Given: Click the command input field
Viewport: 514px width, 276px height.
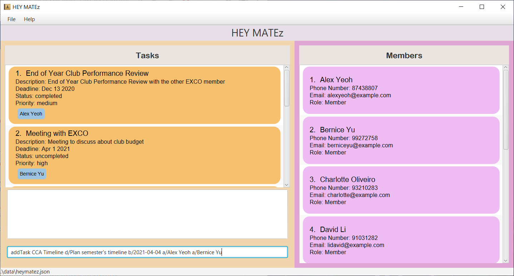Looking at the screenshot, I should pyautogui.click(x=147, y=252).
